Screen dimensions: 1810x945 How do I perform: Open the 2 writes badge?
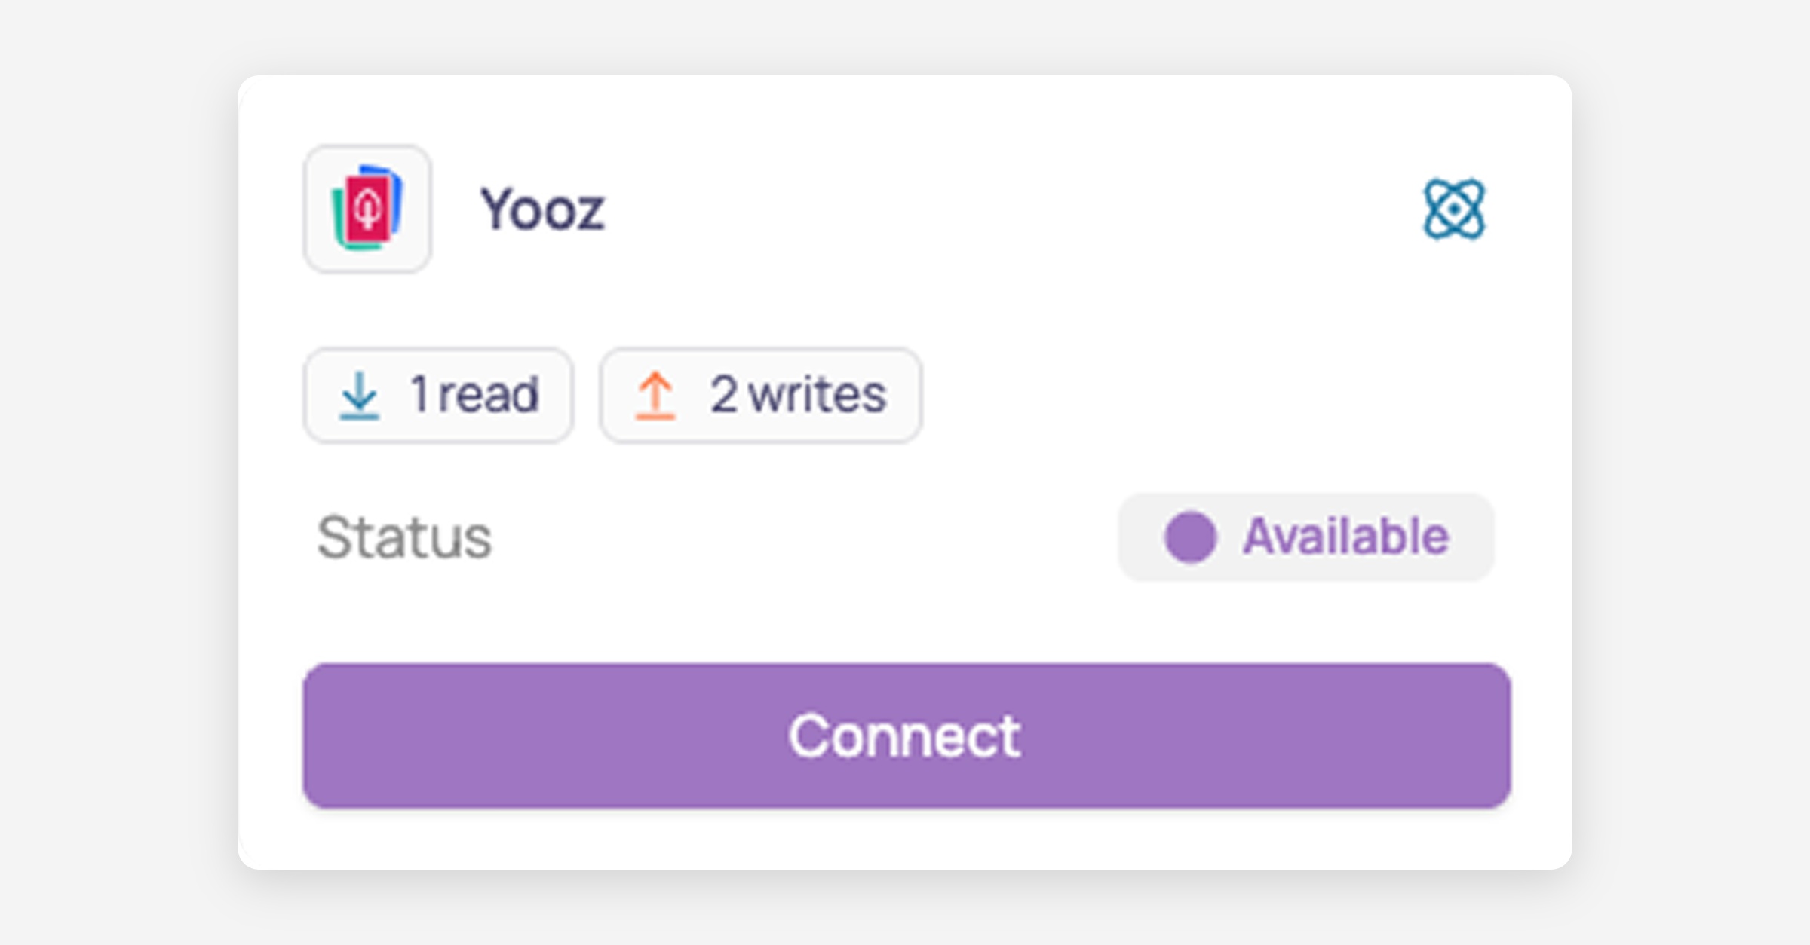pos(760,396)
